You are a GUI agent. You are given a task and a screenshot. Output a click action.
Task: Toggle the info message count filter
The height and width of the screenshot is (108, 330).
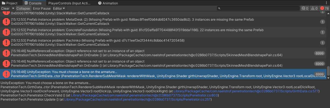point(305,9)
